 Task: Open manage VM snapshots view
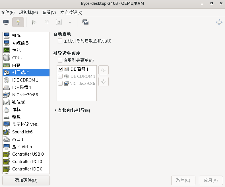(x=86, y=22)
